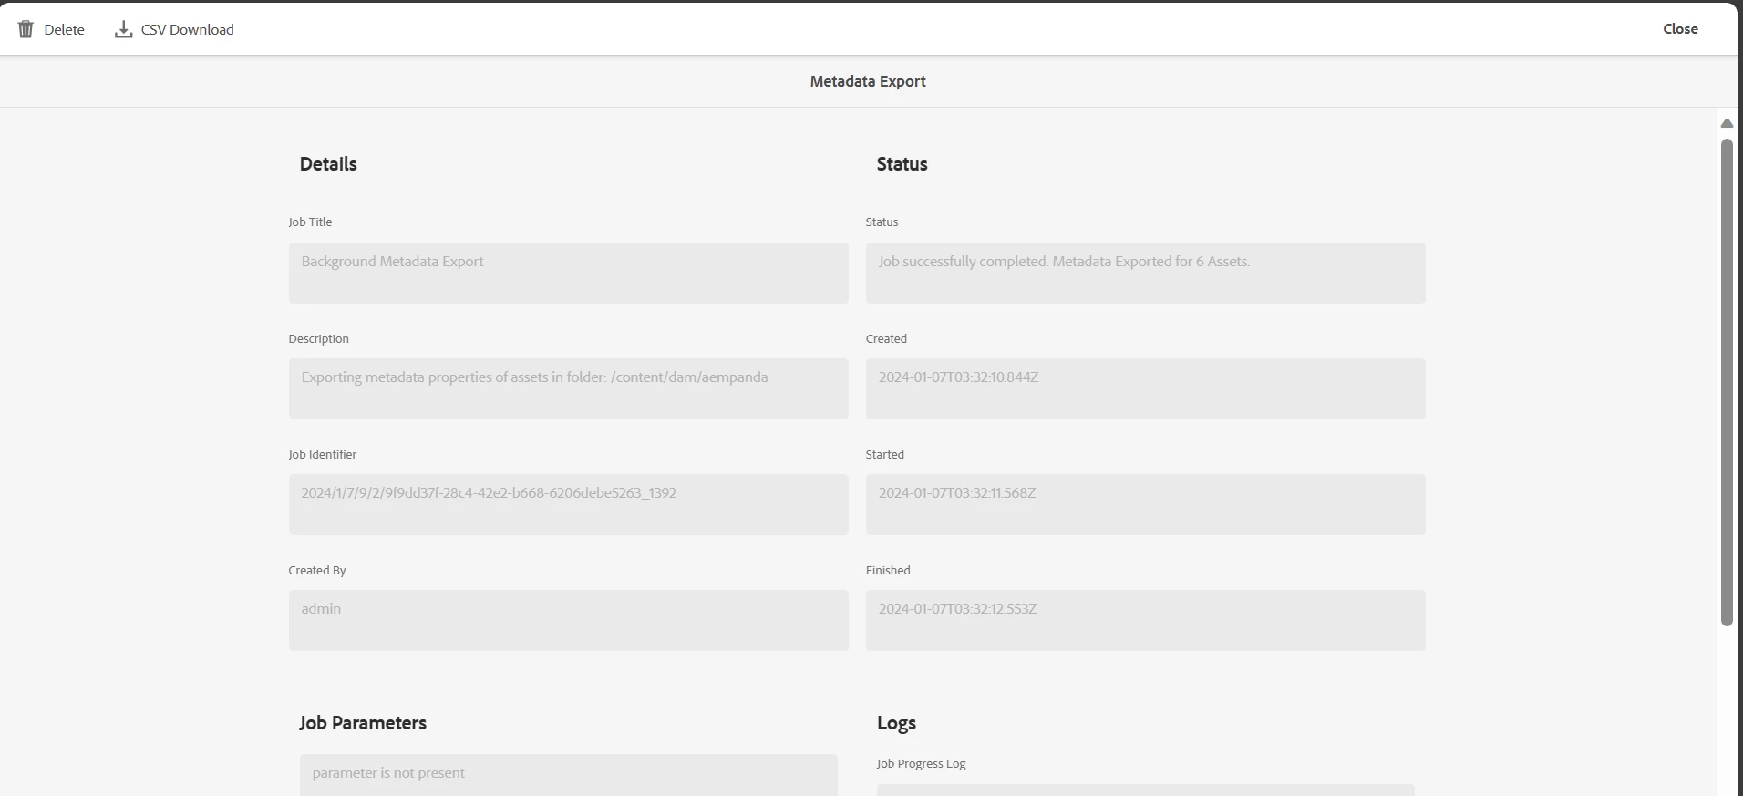Click the Created timestamp field
Screen dimensions: 1743x796
pos(1145,388)
